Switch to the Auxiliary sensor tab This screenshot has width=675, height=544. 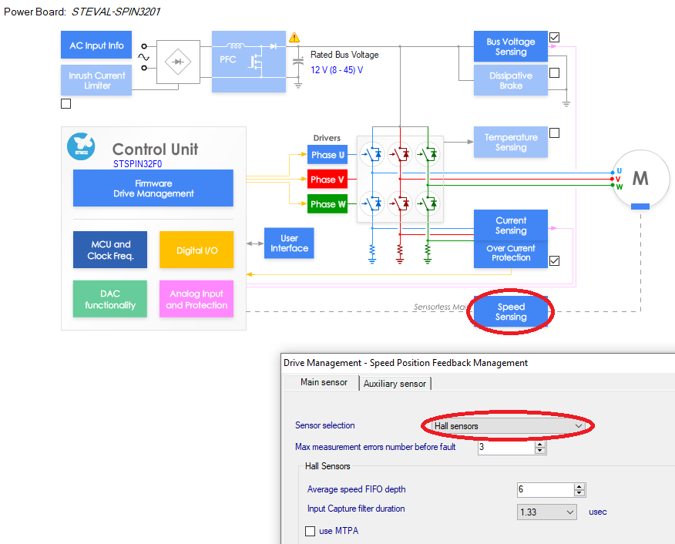coord(395,384)
